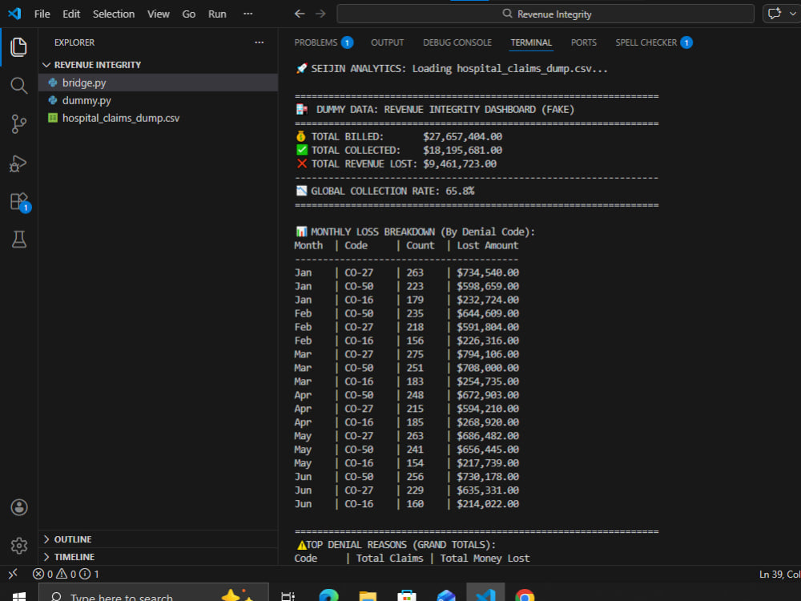Open hospital_claims_dump.csv in the explorer
This screenshot has height=601, width=801.
pos(159,118)
